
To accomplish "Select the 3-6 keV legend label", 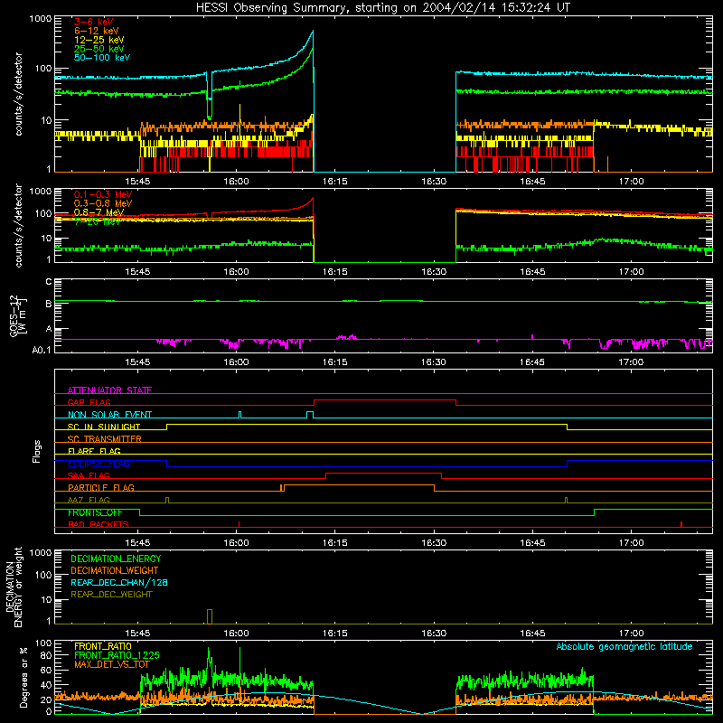I will 93,22.
